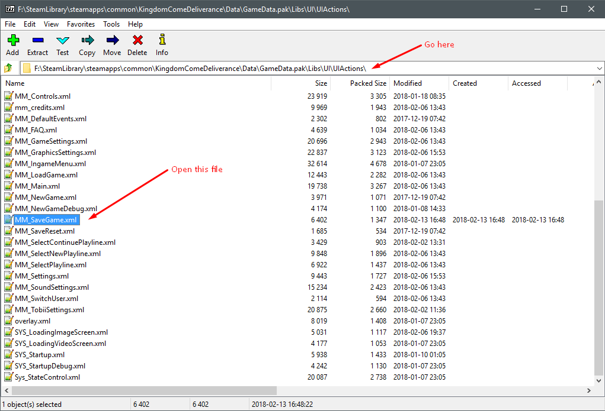Image resolution: width=605 pixels, height=411 pixels.
Task: Click the Copy toolbar icon
Action: coord(87,45)
